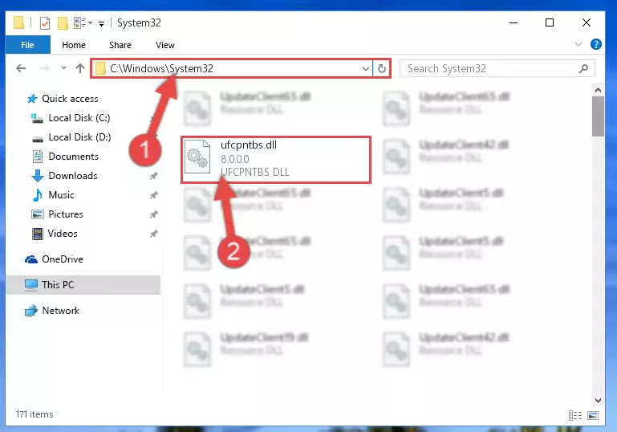This screenshot has height=432, width=617.
Task: Click the Properties quick access toolbar icon
Action: [45, 23]
